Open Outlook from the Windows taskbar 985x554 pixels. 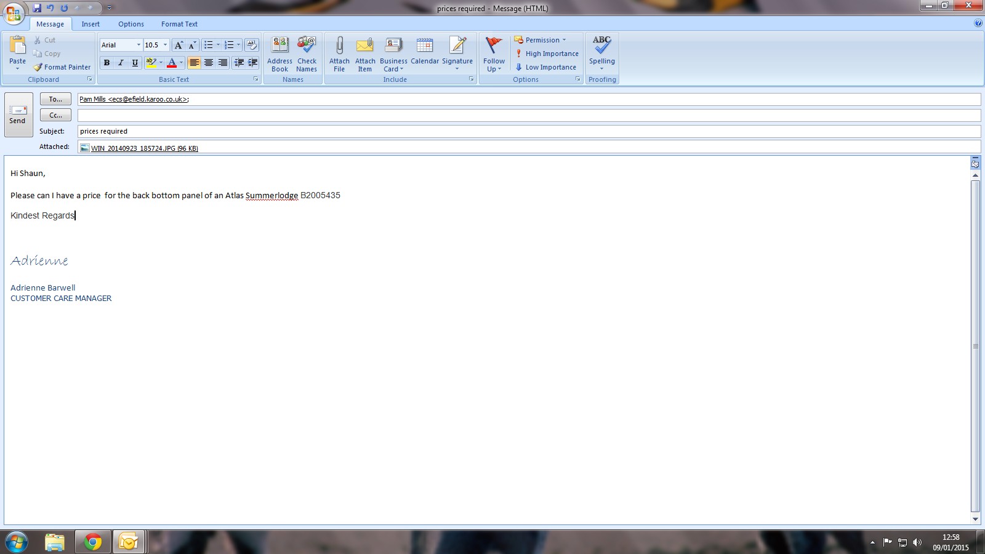(129, 542)
